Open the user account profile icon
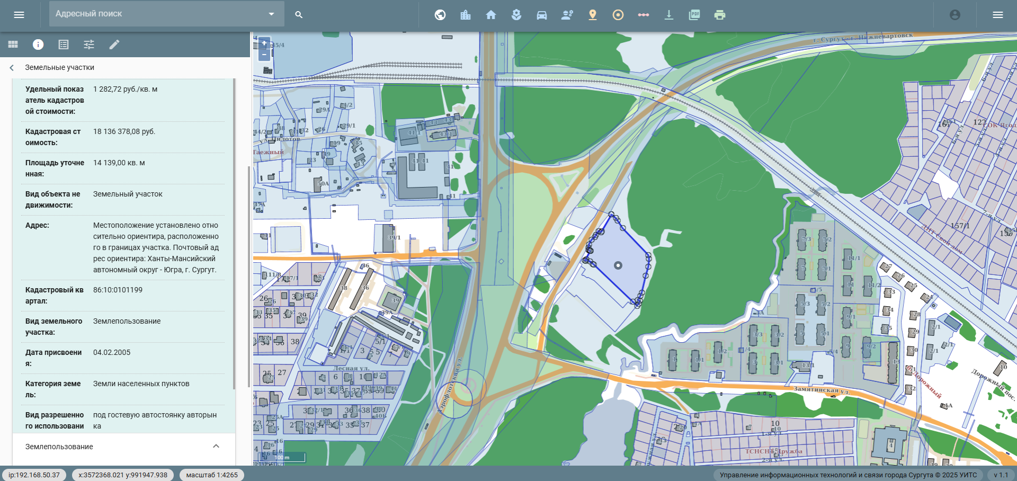The height and width of the screenshot is (481, 1017). [x=955, y=15]
